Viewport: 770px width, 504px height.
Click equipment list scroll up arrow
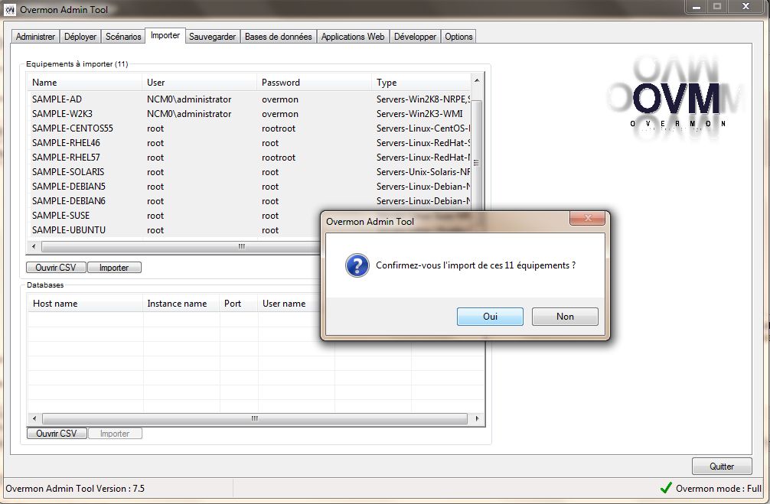point(476,80)
